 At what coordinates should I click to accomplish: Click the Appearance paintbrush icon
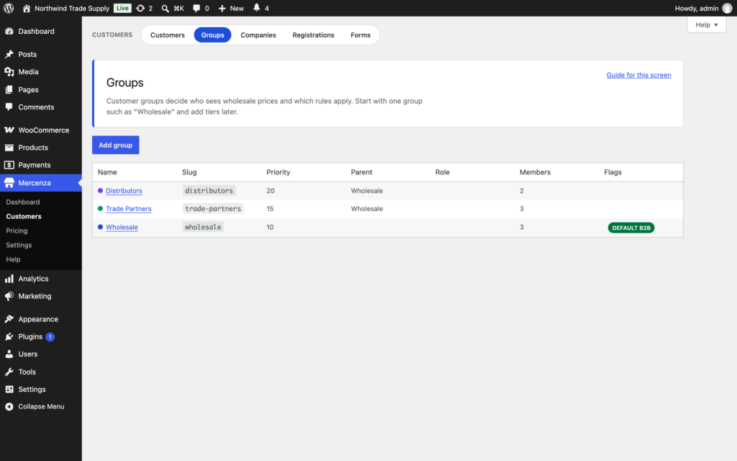(9, 319)
